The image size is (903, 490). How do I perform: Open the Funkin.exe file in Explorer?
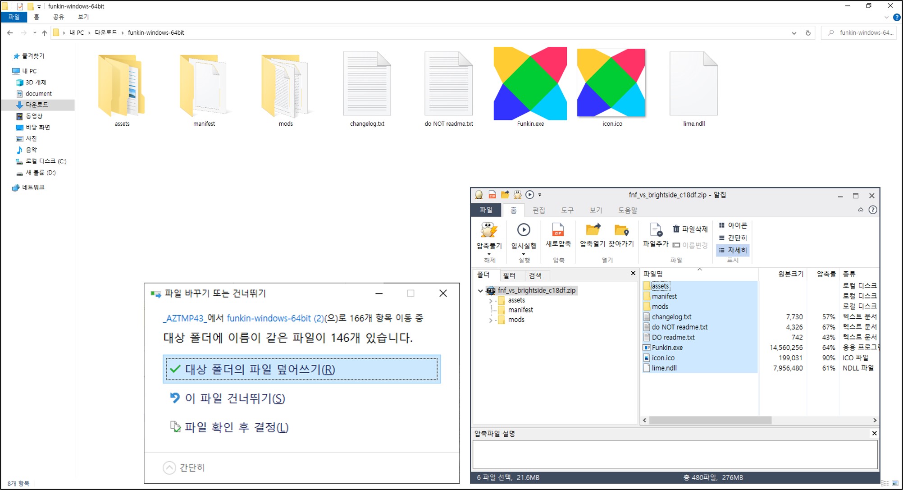tap(530, 84)
